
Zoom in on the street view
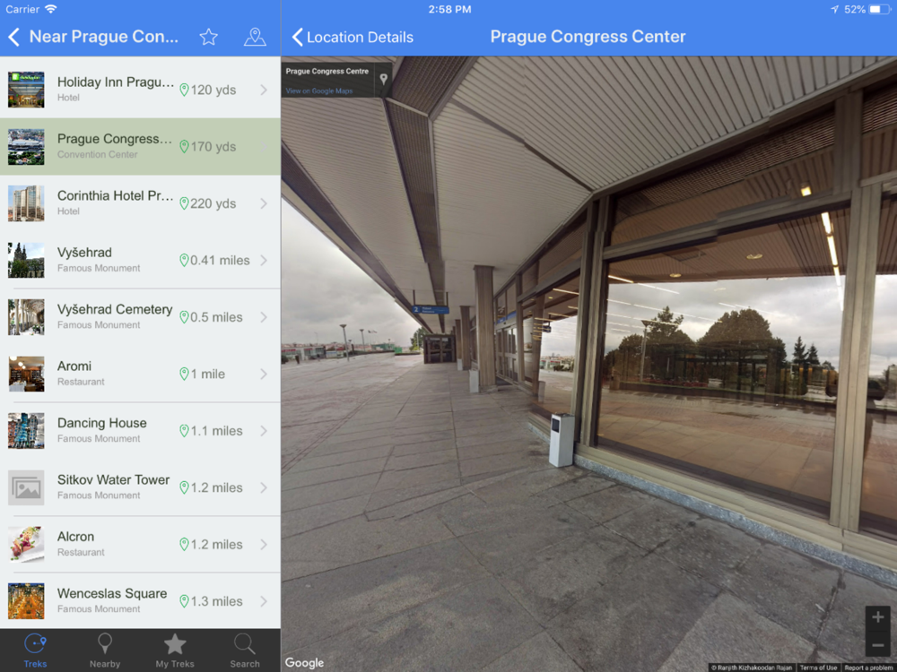[877, 617]
